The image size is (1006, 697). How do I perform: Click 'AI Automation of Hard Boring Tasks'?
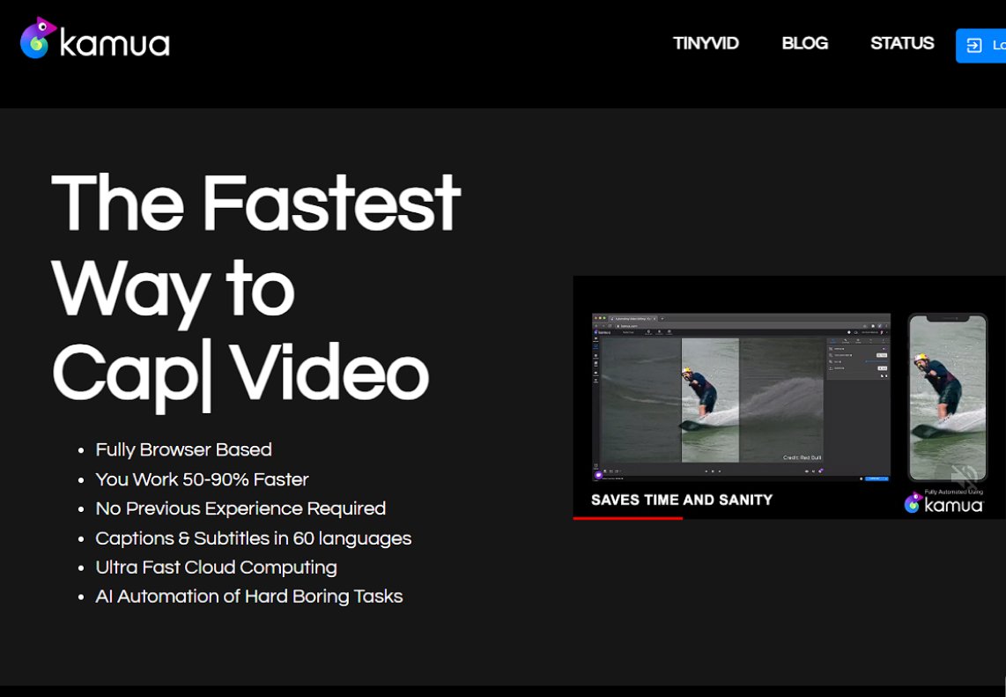point(249,597)
